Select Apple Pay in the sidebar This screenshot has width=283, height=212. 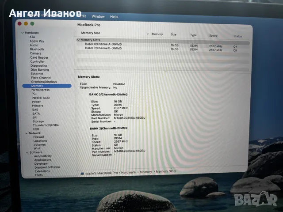pos(37,41)
